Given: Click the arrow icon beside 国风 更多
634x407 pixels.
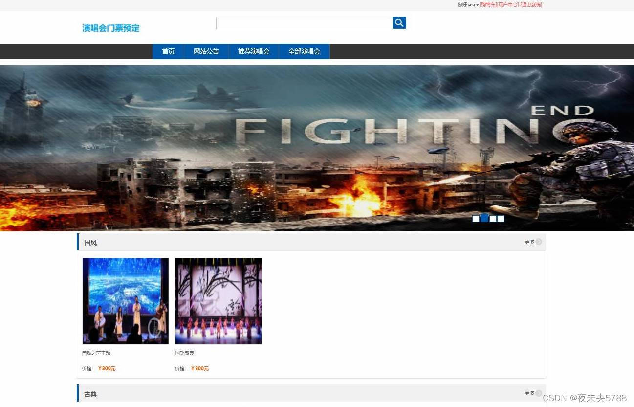Looking at the screenshot, I should coord(539,242).
